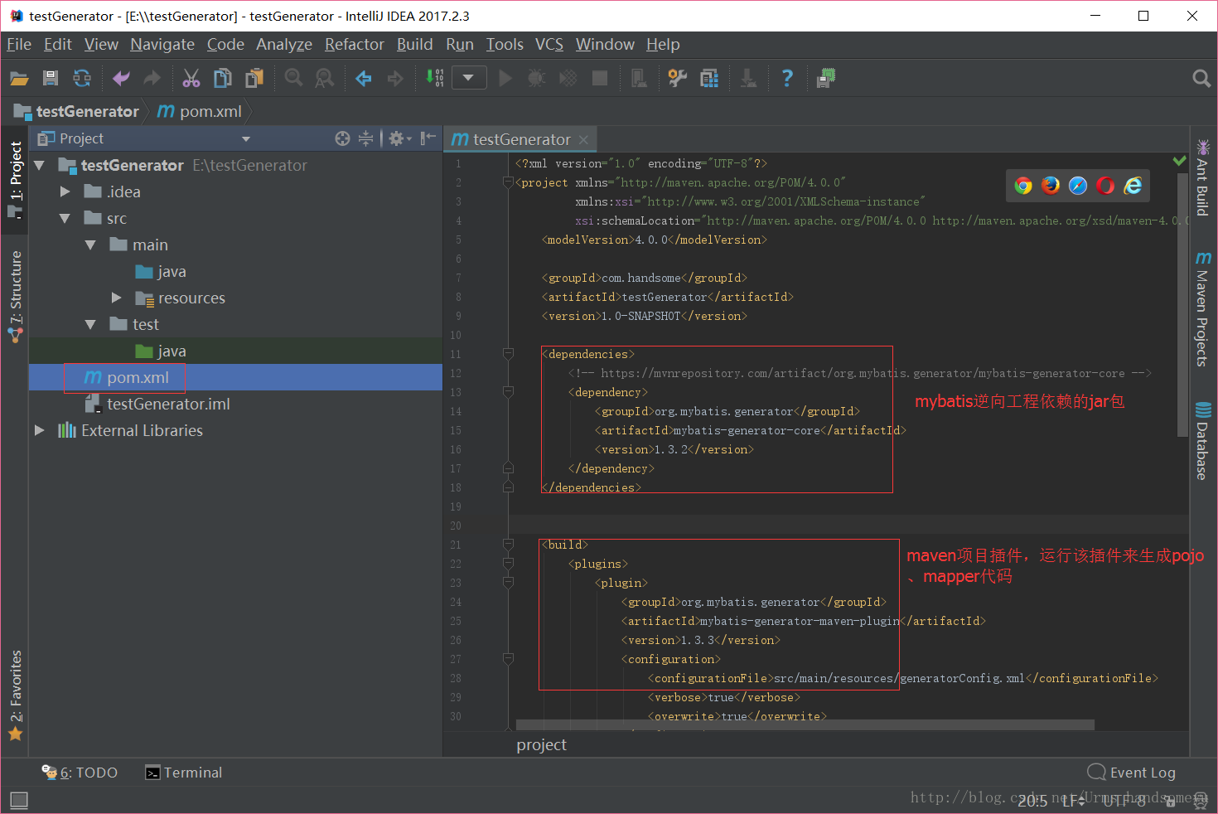Open in Safari browser icon

(1078, 186)
